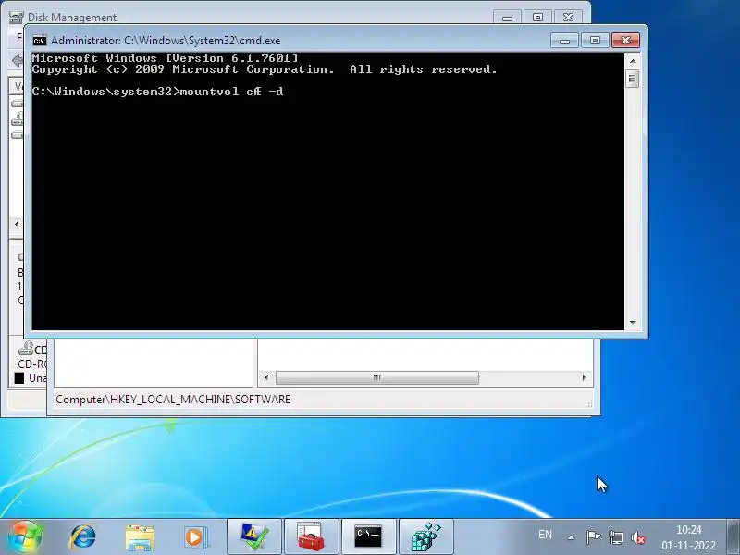Switch to the checkmark monitor taskbar app
The width and height of the screenshot is (740, 555).
pyautogui.click(x=253, y=537)
